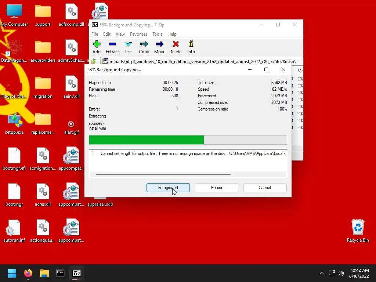Select the etwproviders folder
The height and width of the screenshot is (282, 376).
pyautogui.click(x=43, y=51)
